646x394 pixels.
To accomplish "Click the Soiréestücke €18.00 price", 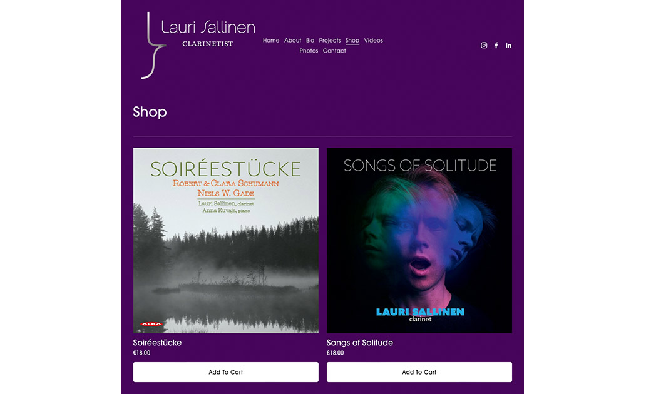I will 141,353.
